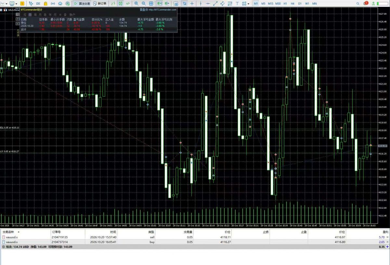390x265 pixels.
Task: Zoom out on the chart
Action: (144, 4)
